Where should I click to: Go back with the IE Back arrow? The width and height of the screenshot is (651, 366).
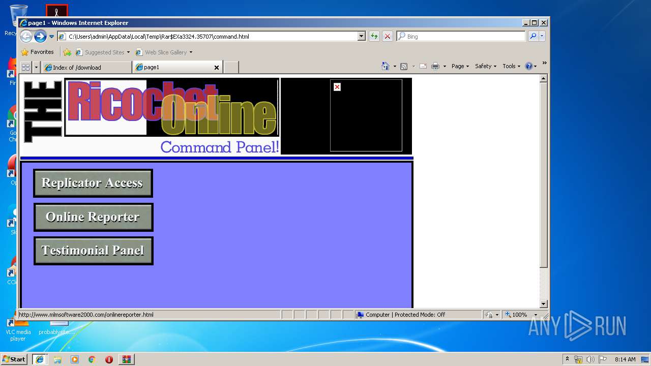[x=26, y=36]
